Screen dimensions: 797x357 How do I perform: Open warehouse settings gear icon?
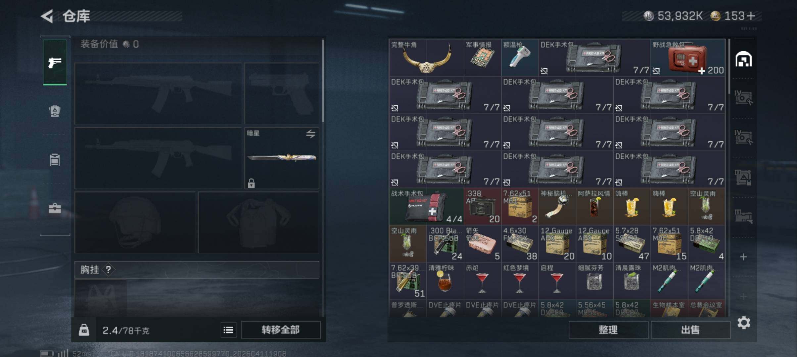pos(744,323)
